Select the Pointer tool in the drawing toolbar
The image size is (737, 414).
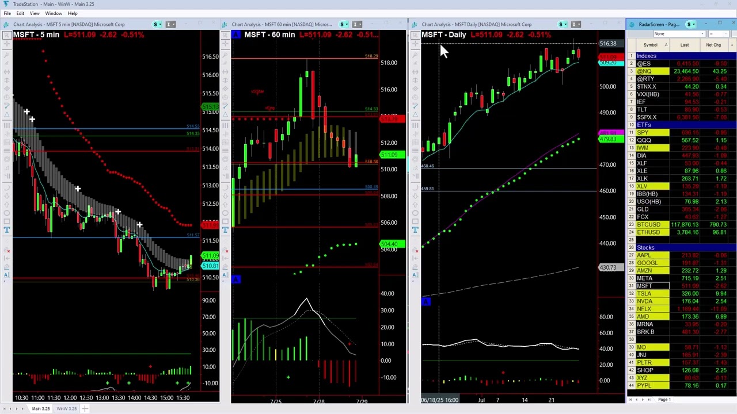[7, 34]
